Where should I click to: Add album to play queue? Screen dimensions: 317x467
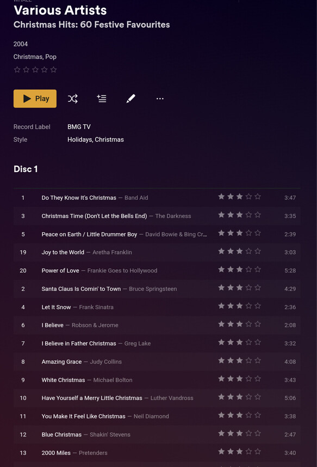102,99
